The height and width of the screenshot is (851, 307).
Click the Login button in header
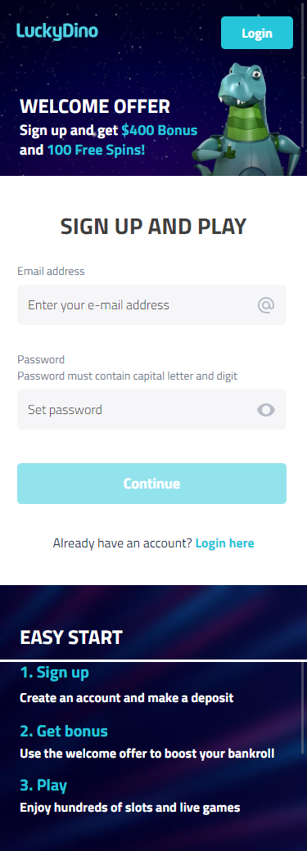click(257, 33)
